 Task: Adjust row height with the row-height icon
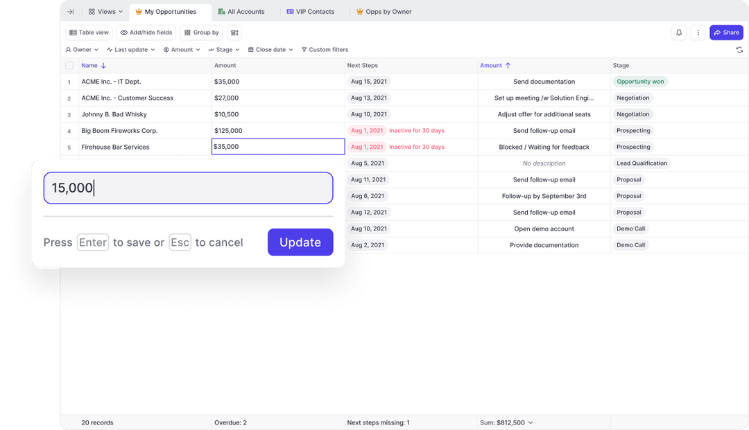click(234, 32)
